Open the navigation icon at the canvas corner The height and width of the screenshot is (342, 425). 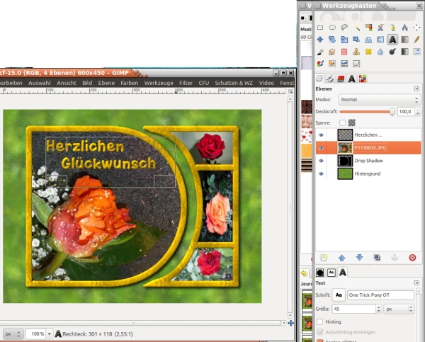(291, 323)
